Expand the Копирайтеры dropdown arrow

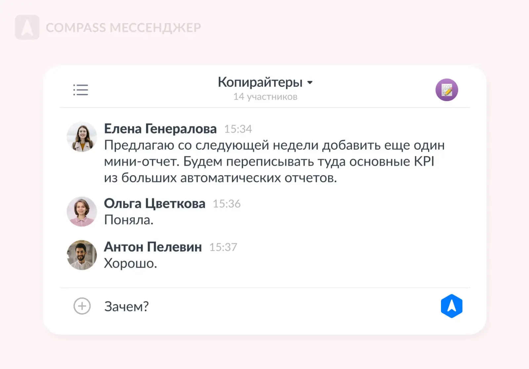click(x=310, y=83)
